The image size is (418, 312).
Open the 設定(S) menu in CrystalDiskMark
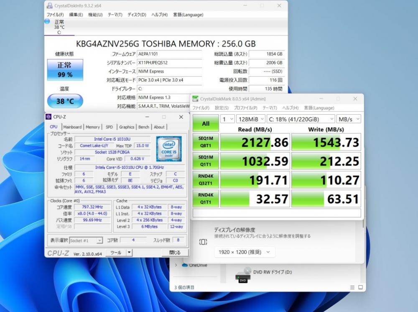(x=222, y=108)
